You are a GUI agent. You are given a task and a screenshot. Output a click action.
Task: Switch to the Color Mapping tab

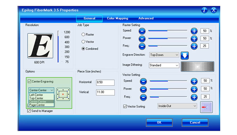coord(117,18)
